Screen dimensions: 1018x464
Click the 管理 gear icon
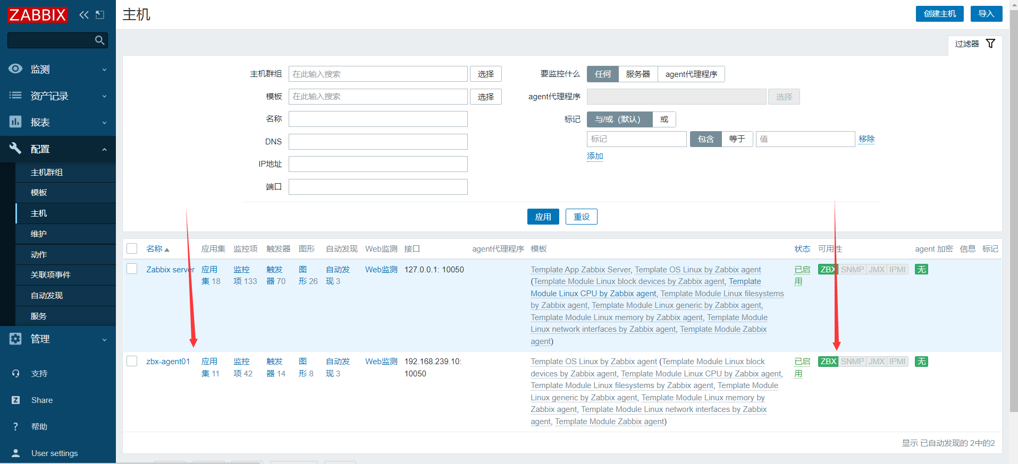pos(15,339)
